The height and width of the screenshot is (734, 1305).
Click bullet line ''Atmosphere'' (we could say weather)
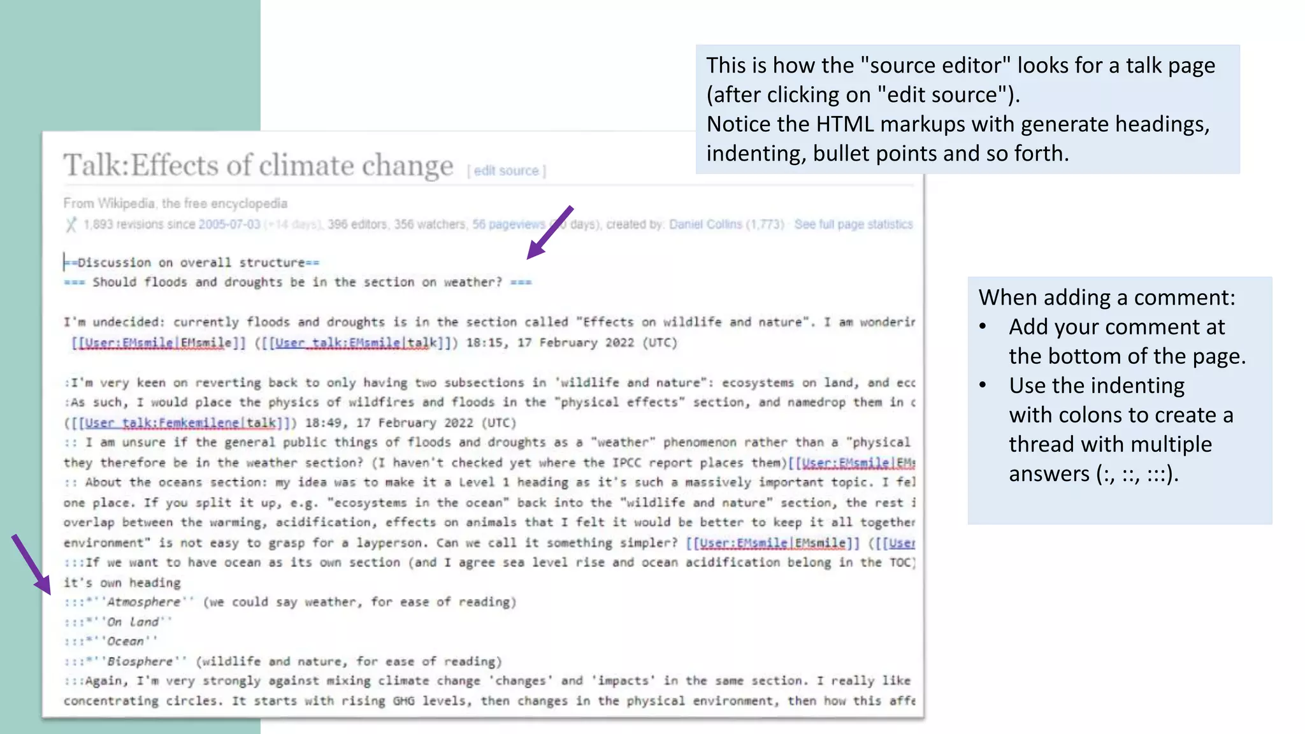tap(290, 603)
